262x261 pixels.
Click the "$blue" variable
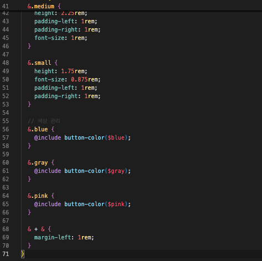tap(116, 137)
